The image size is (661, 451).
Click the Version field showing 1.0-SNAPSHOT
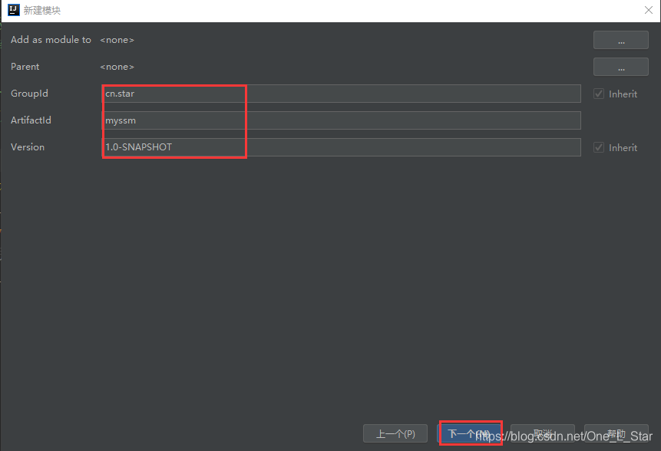pos(174,146)
